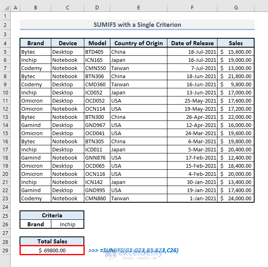Select column E header
The height and width of the screenshot is (267, 268).
point(138,8)
